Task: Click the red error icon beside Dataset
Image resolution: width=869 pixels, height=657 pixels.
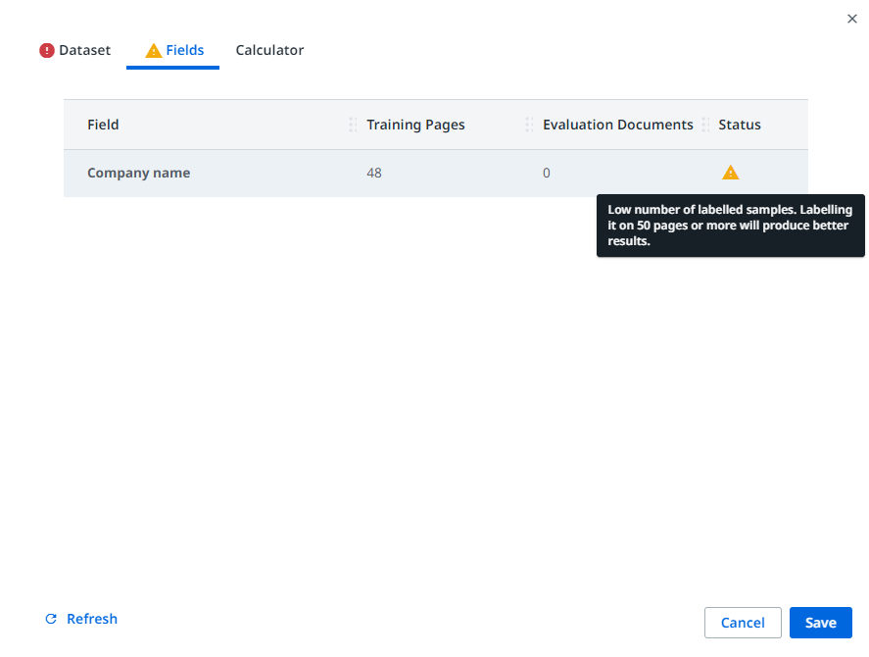Action: pyautogui.click(x=47, y=51)
